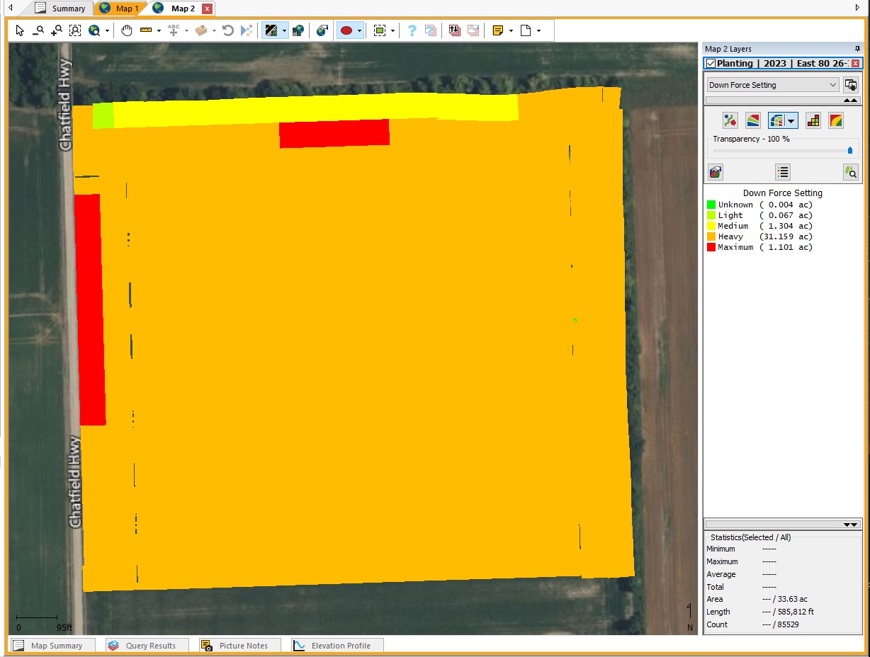This screenshot has height=657, width=870.
Task: Click the zoom out magnifier tool
Action: point(38,30)
